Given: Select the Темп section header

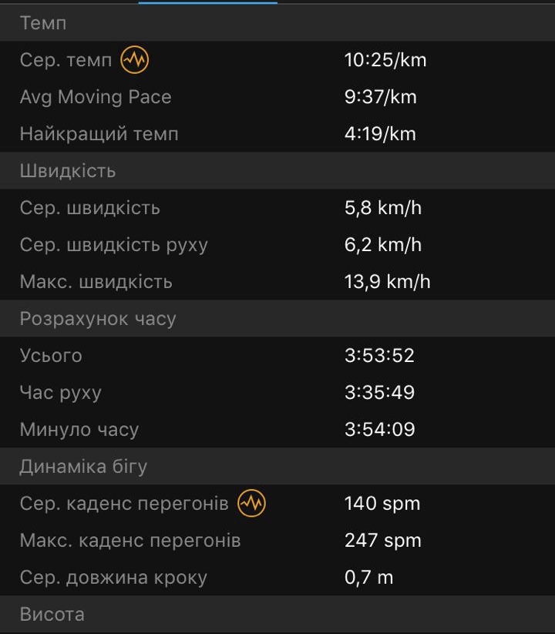Looking at the screenshot, I should tap(43, 22).
